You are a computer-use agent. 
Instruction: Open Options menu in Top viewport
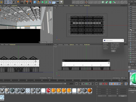(72, 6)
